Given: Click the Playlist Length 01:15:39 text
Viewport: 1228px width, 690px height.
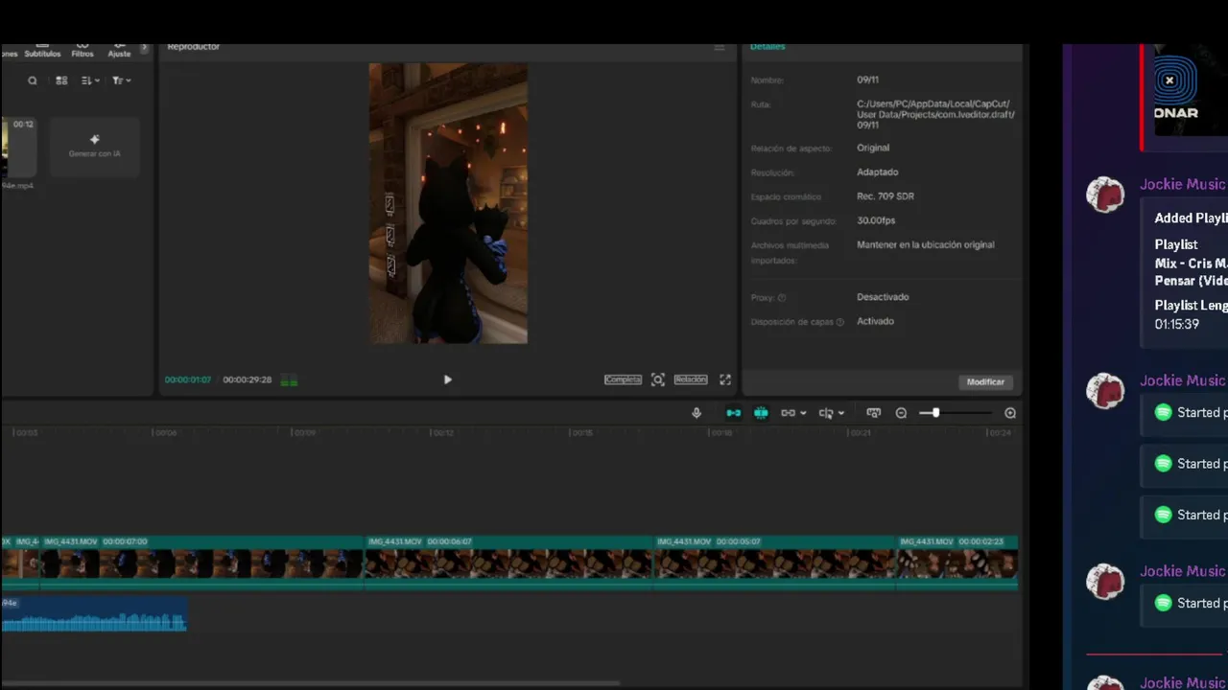Looking at the screenshot, I should 1191,314.
